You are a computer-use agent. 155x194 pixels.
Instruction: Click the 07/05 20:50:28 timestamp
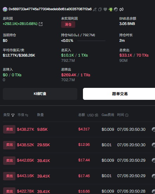coord(131,191)
